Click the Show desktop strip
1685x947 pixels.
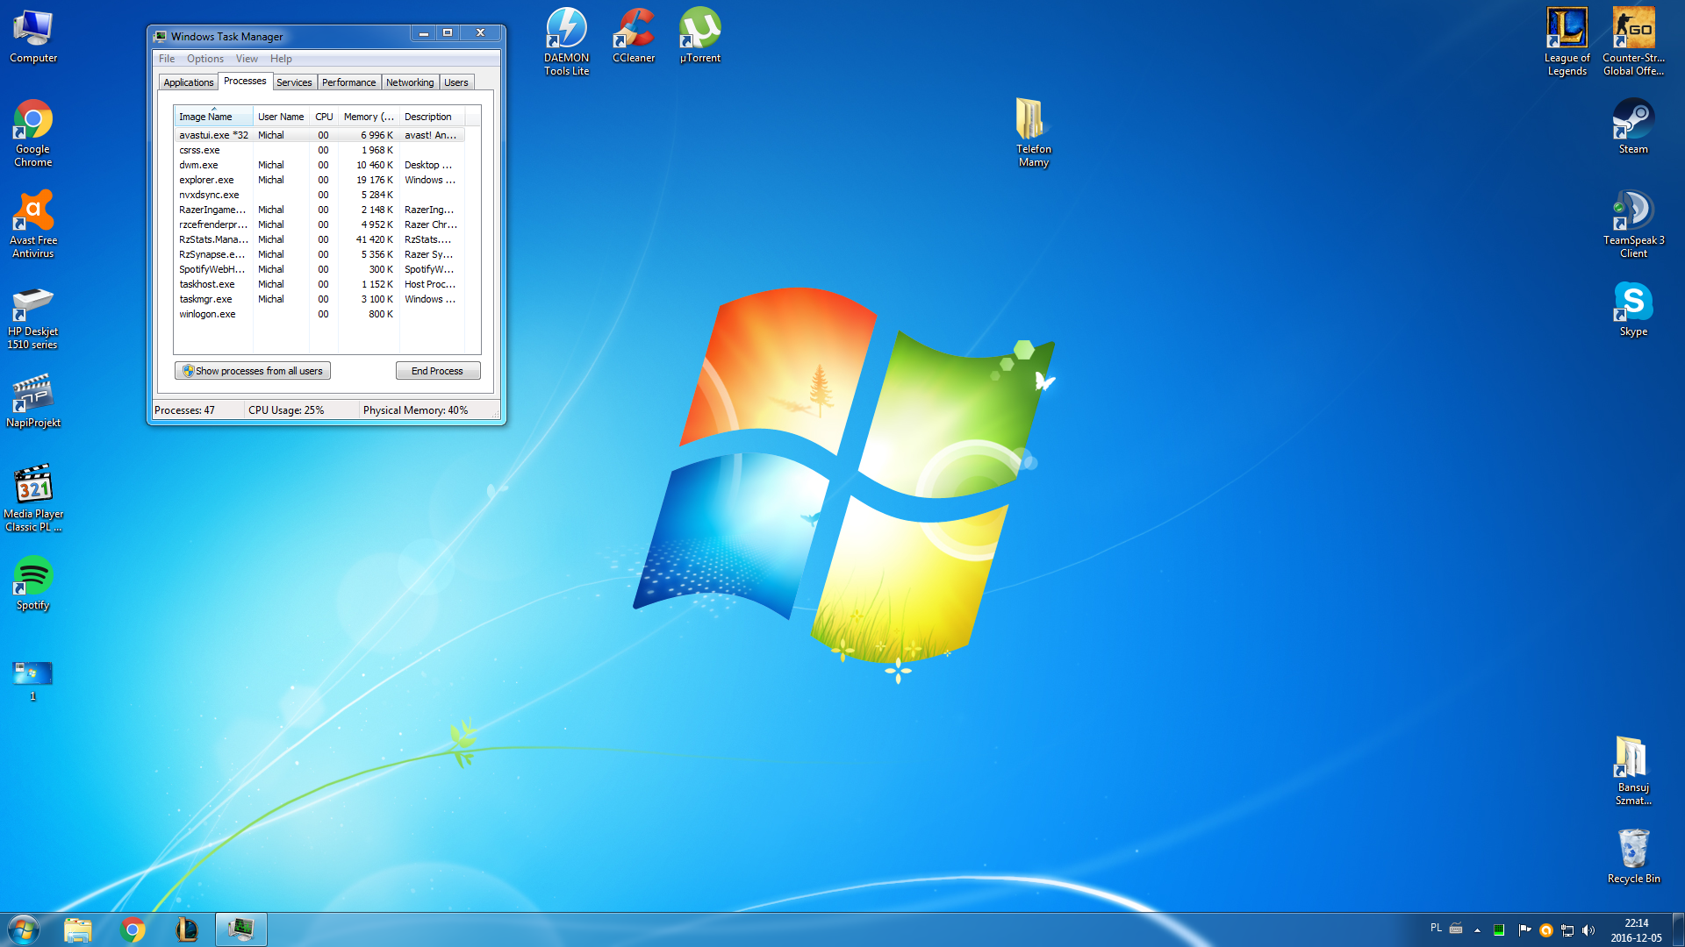(1678, 929)
